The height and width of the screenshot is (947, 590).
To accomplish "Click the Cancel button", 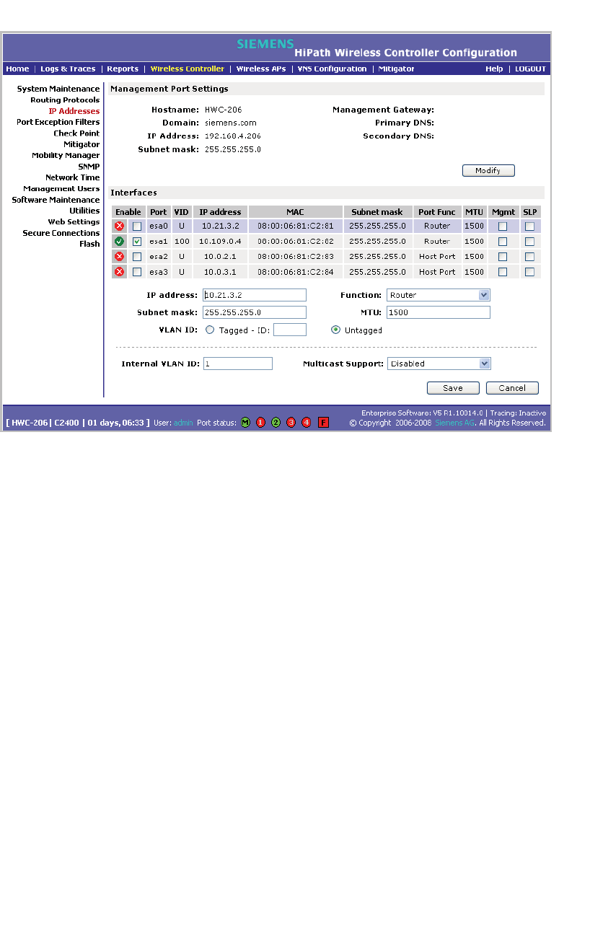I will point(512,388).
